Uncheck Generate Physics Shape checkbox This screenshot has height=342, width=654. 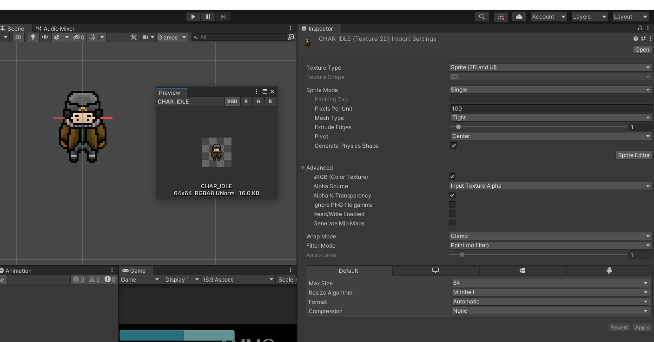tap(454, 145)
